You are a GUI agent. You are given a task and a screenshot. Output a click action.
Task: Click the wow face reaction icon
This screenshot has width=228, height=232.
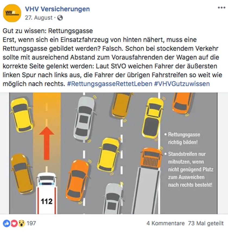click(22, 223)
